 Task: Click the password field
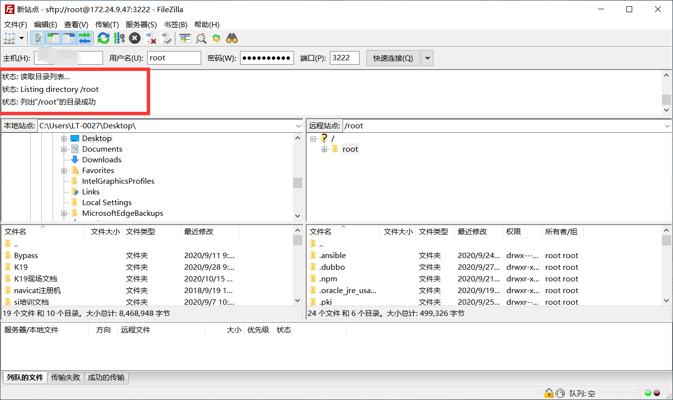(267, 58)
